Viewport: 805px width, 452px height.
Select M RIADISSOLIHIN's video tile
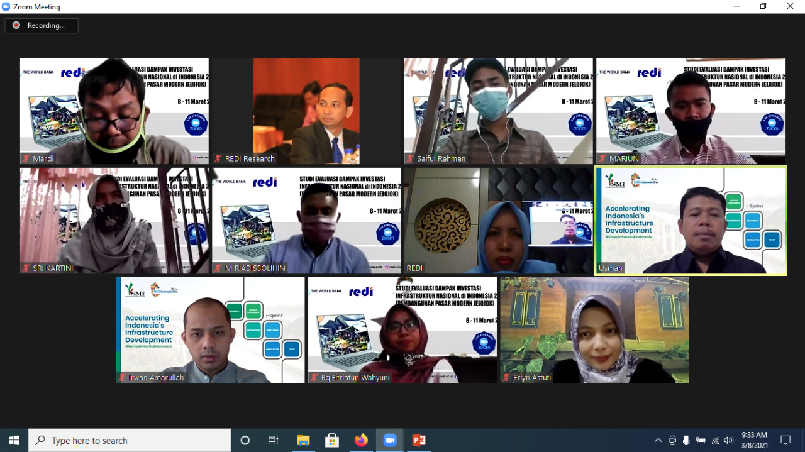306,221
